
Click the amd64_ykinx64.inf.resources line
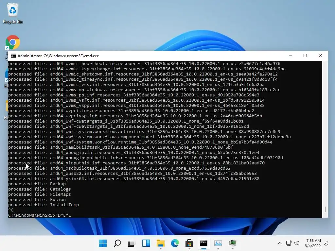134,179
